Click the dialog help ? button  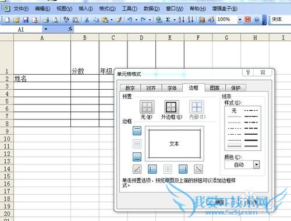248,72
